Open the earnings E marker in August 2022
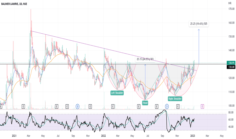The width and height of the screenshot is (236, 139). coord(156,107)
